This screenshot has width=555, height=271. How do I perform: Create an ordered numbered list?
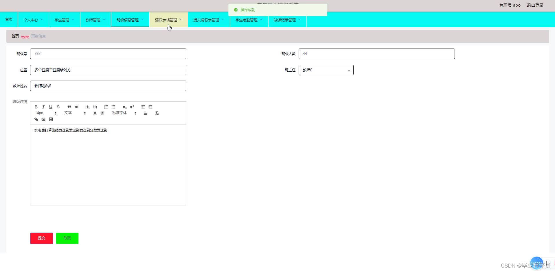pyautogui.click(x=106, y=107)
